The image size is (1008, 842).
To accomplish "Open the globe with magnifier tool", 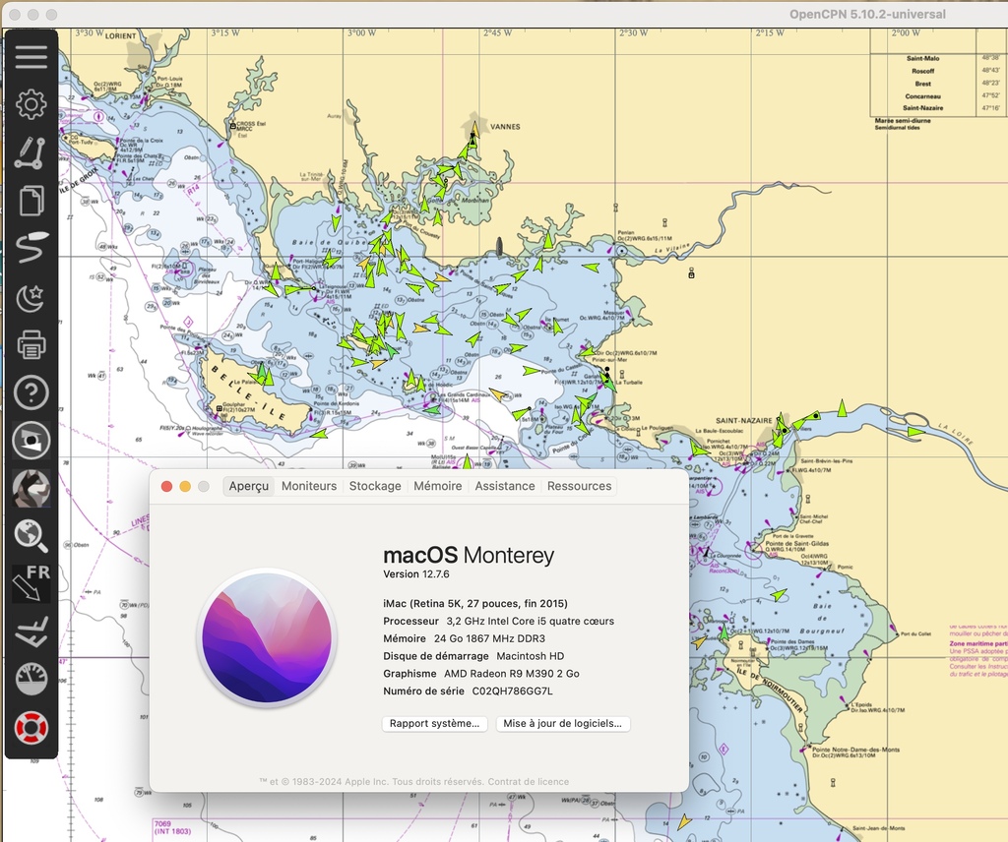I will point(31,536).
